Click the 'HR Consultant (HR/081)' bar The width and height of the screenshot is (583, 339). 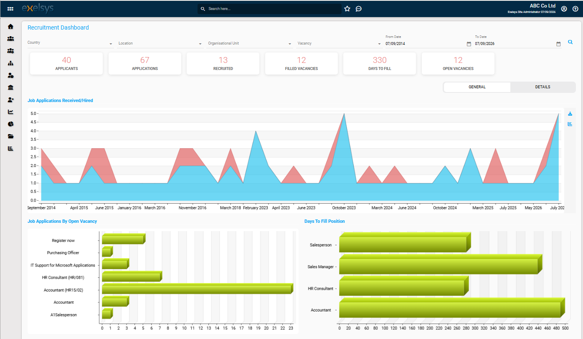(x=132, y=277)
